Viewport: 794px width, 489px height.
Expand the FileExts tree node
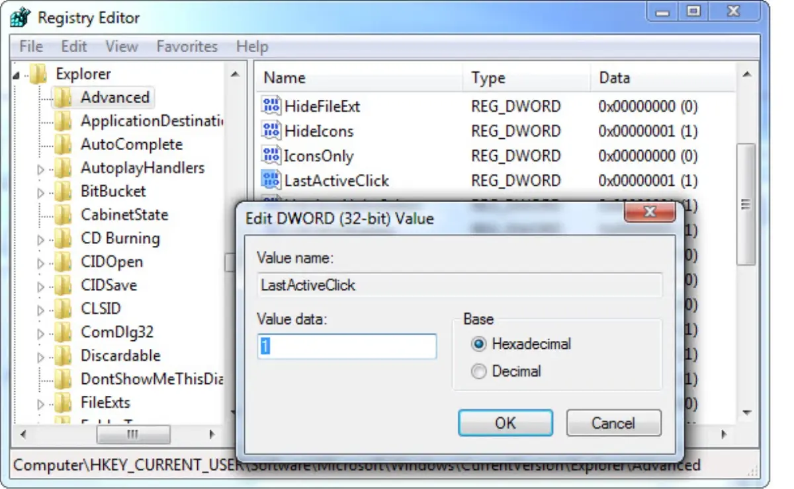[41, 402]
